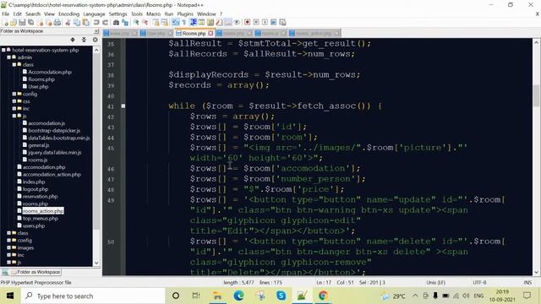Image resolution: width=541 pixels, height=304 pixels.
Task: Click the Undo arrow icon
Action: point(96,23)
